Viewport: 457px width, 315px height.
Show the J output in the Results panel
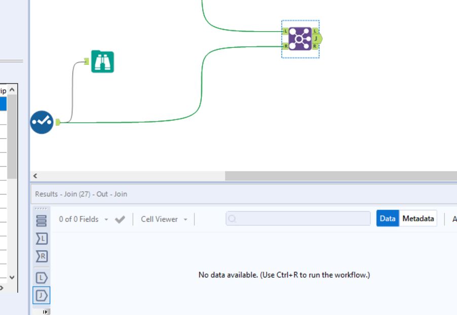42,295
